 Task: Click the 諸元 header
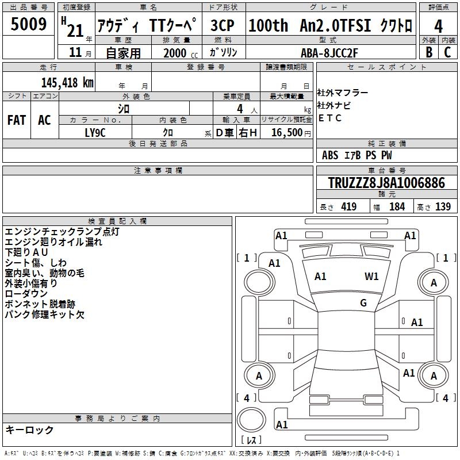pyautogui.click(x=386, y=194)
